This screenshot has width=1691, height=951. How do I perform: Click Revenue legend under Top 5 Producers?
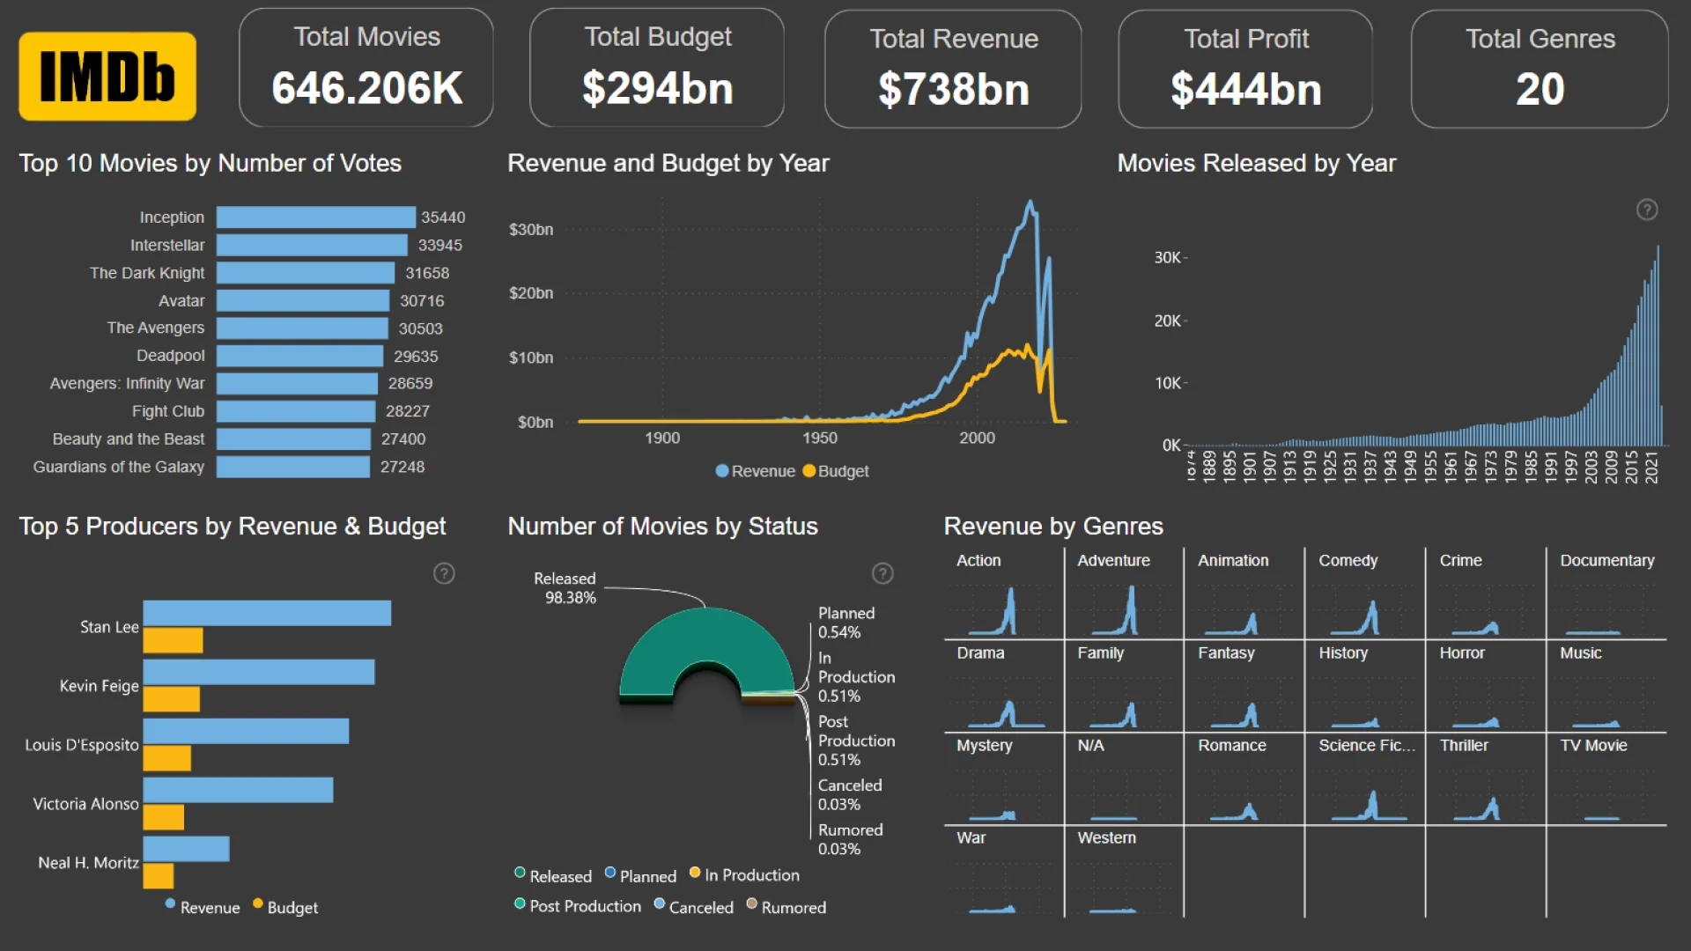coord(203,907)
